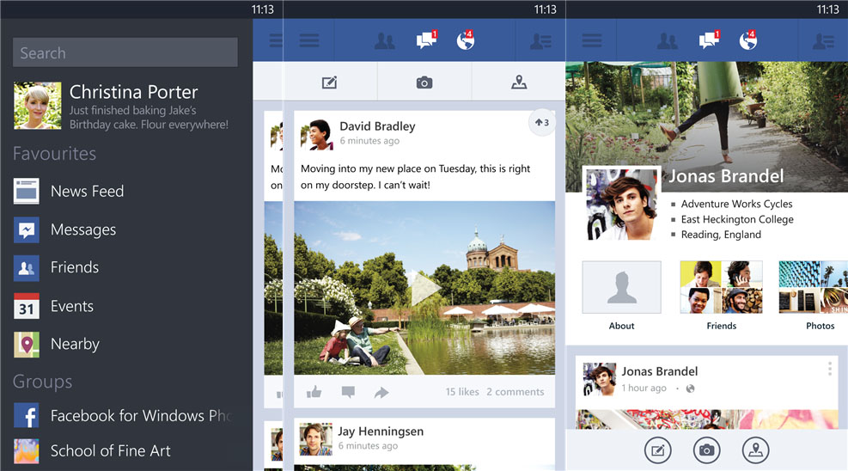This screenshot has height=471, width=848.
Task: Select the Nearby label in Favourites
Action: coord(75,345)
